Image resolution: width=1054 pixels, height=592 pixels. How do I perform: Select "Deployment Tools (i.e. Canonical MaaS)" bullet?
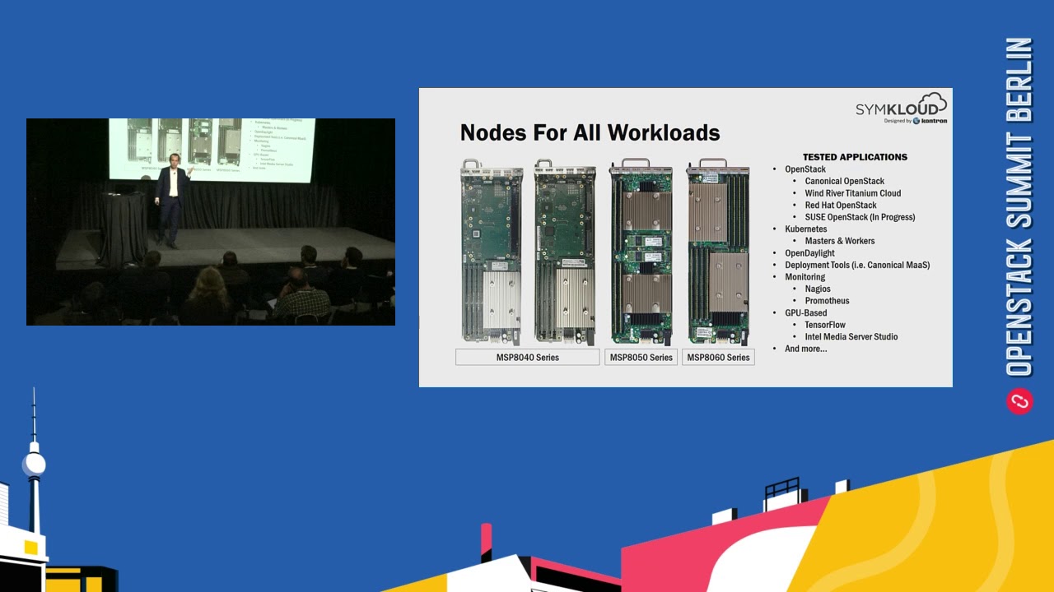coord(857,265)
